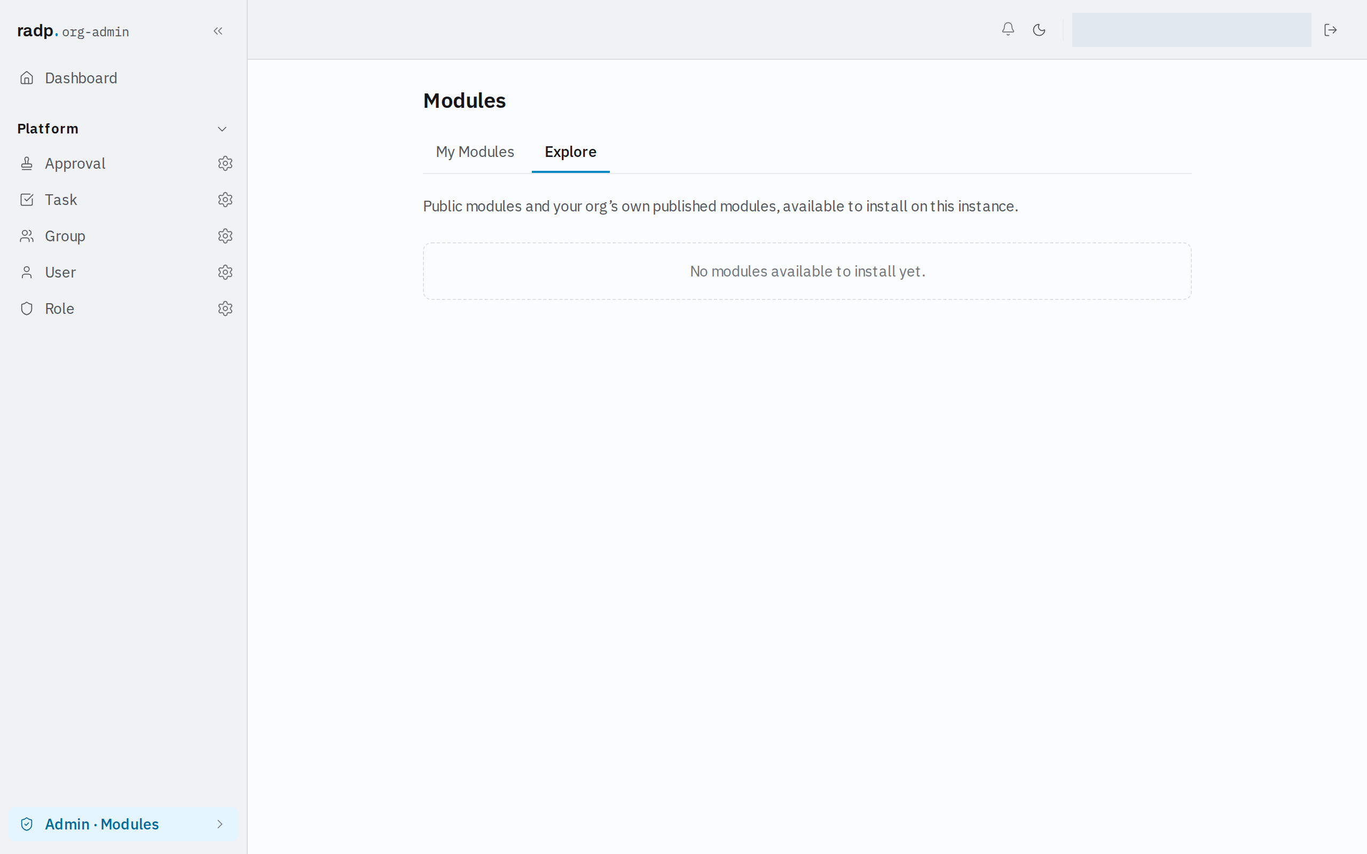
Task: Click the Admin Modules shield-check icon
Action: [x=27, y=824]
